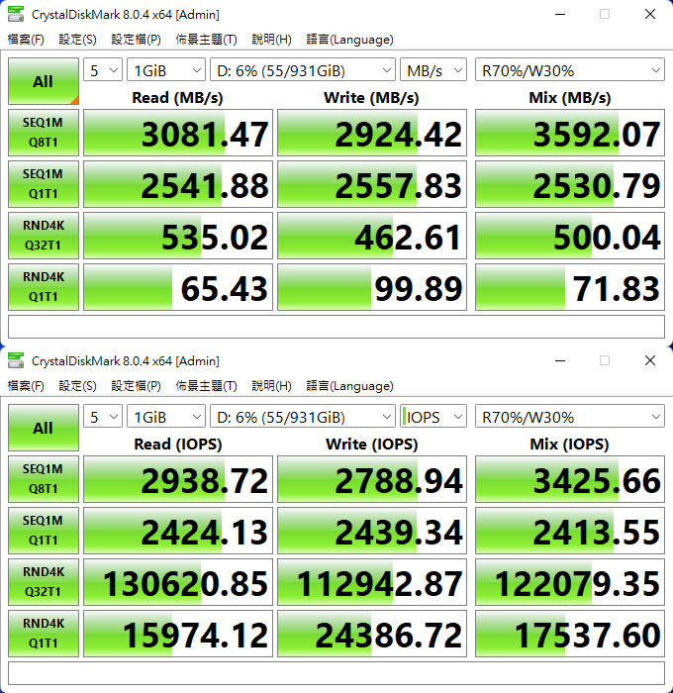673x693 pixels.
Task: Click read result 2541.88
Action: [178, 184]
